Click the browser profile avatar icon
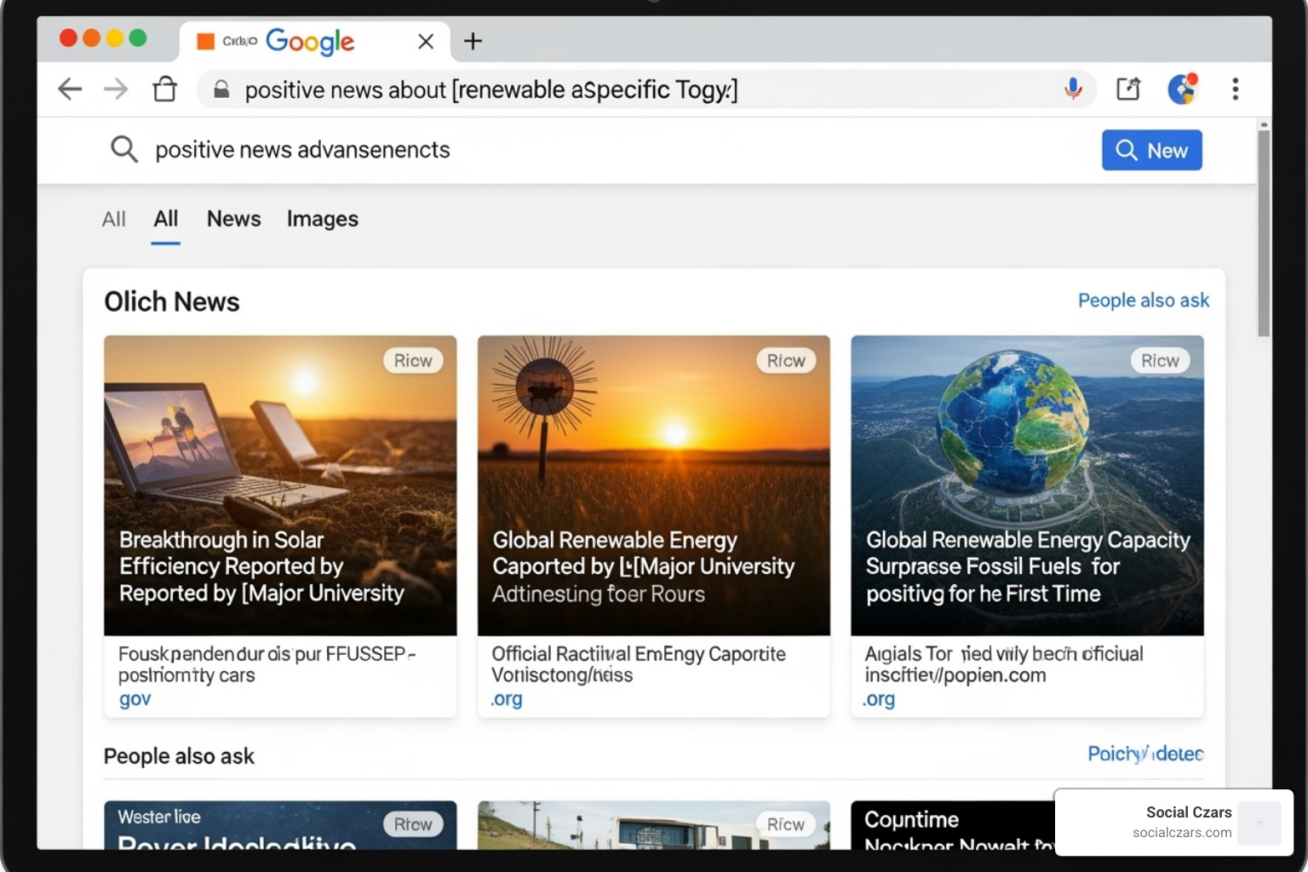The height and width of the screenshot is (872, 1308). [x=1182, y=89]
